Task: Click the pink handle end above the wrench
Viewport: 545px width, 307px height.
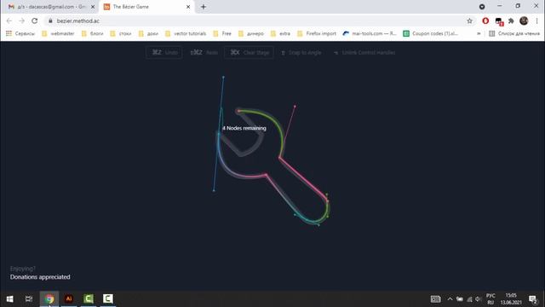Action: tap(295, 106)
